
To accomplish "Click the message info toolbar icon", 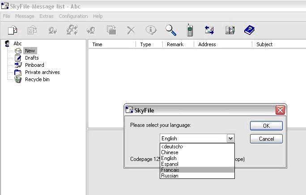I will click(151, 30).
